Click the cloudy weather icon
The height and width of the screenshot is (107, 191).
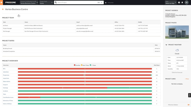177,50
